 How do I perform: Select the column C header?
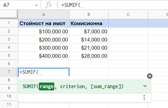click(x=128, y=14)
